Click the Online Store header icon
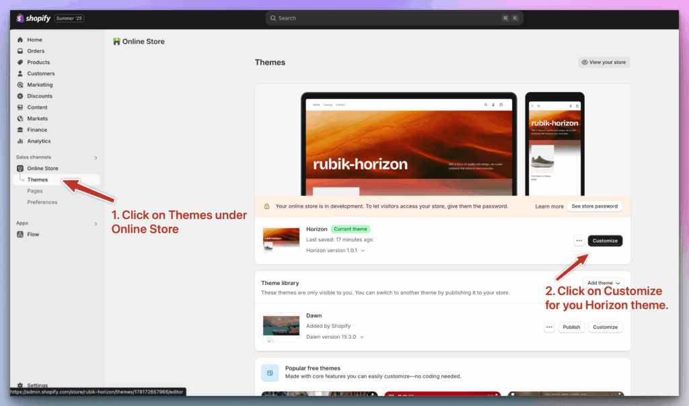 [116, 41]
